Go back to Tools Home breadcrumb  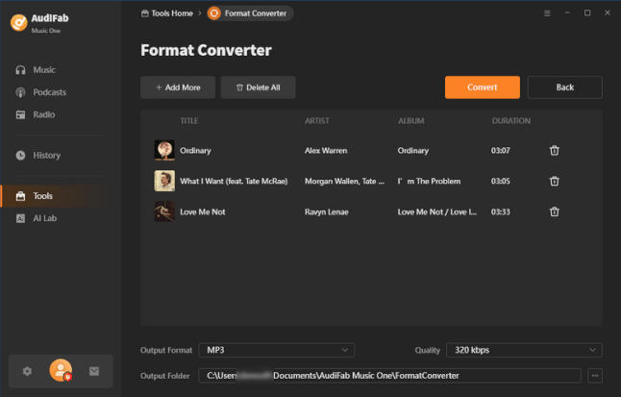tap(167, 13)
